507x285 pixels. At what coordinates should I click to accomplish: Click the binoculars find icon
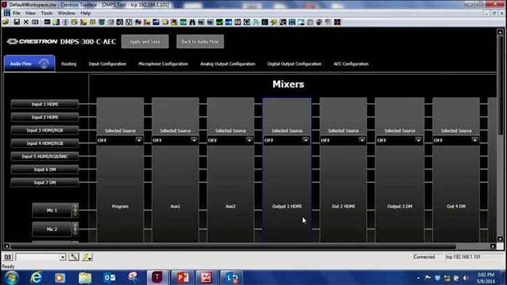tap(193, 22)
